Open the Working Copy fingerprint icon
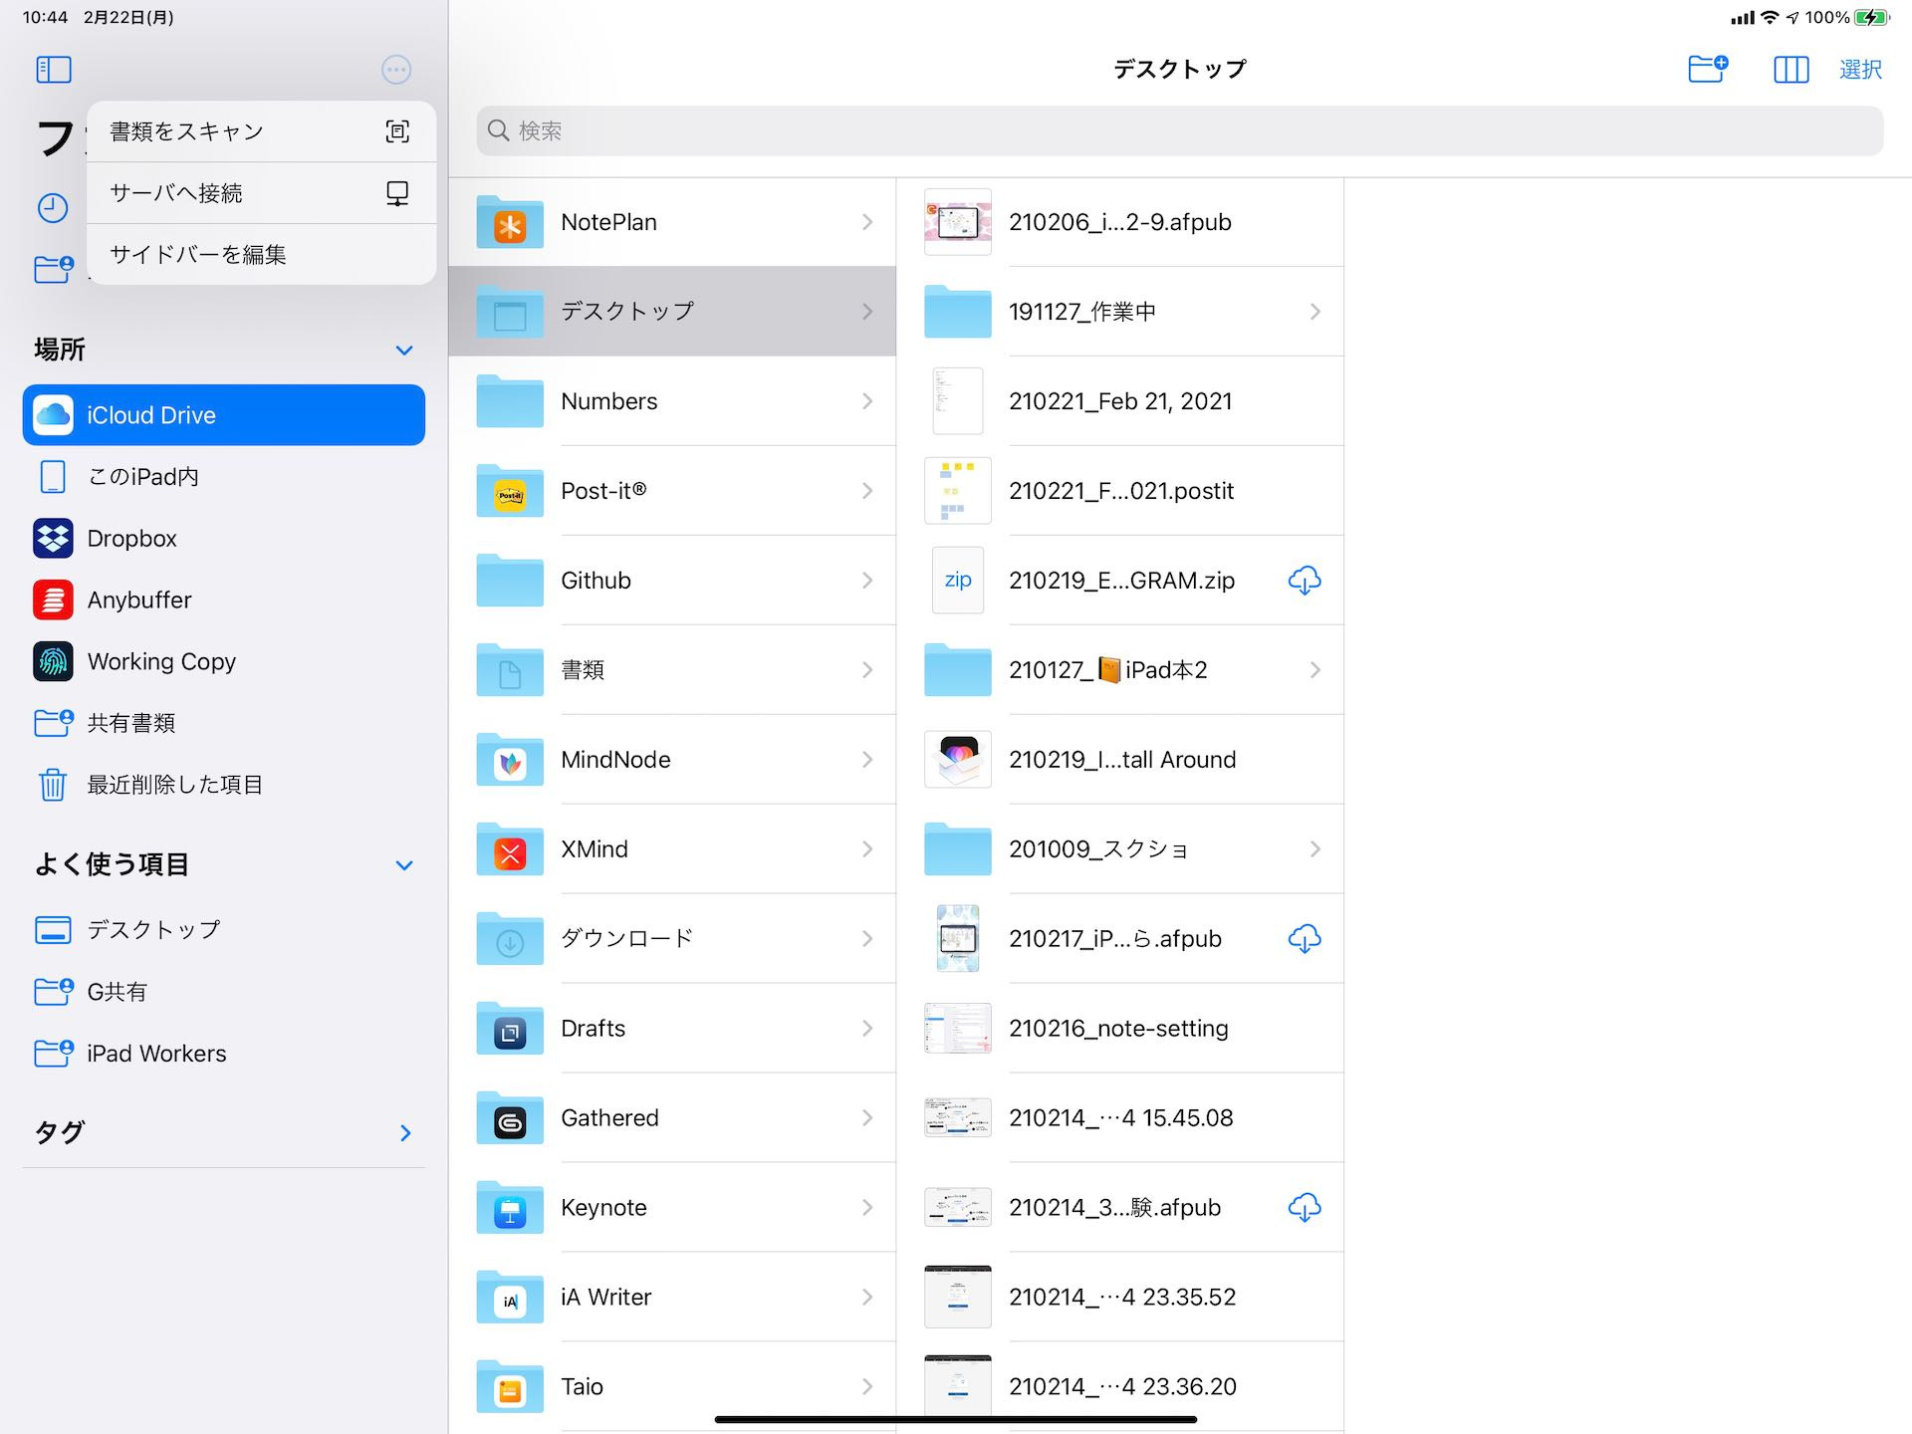Image resolution: width=1912 pixels, height=1434 pixels. tap(53, 662)
